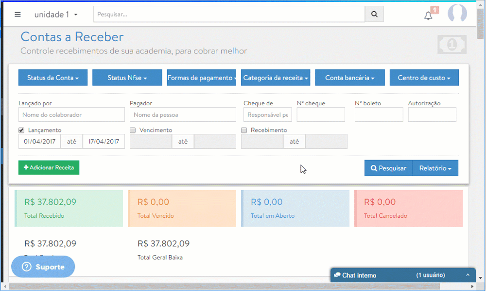Click the Pagador name input field
Screen dimensions: 486x291
pos(183,115)
